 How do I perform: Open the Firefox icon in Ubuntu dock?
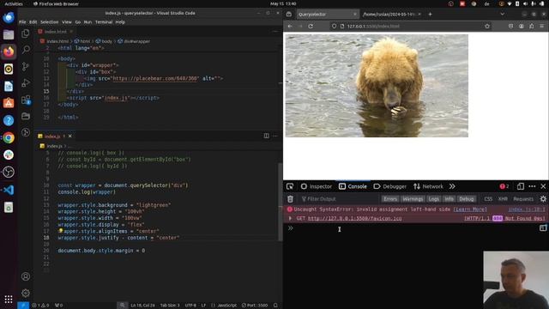click(x=9, y=51)
